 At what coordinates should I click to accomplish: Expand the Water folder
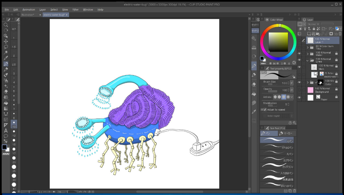pyautogui.click(x=308, y=54)
